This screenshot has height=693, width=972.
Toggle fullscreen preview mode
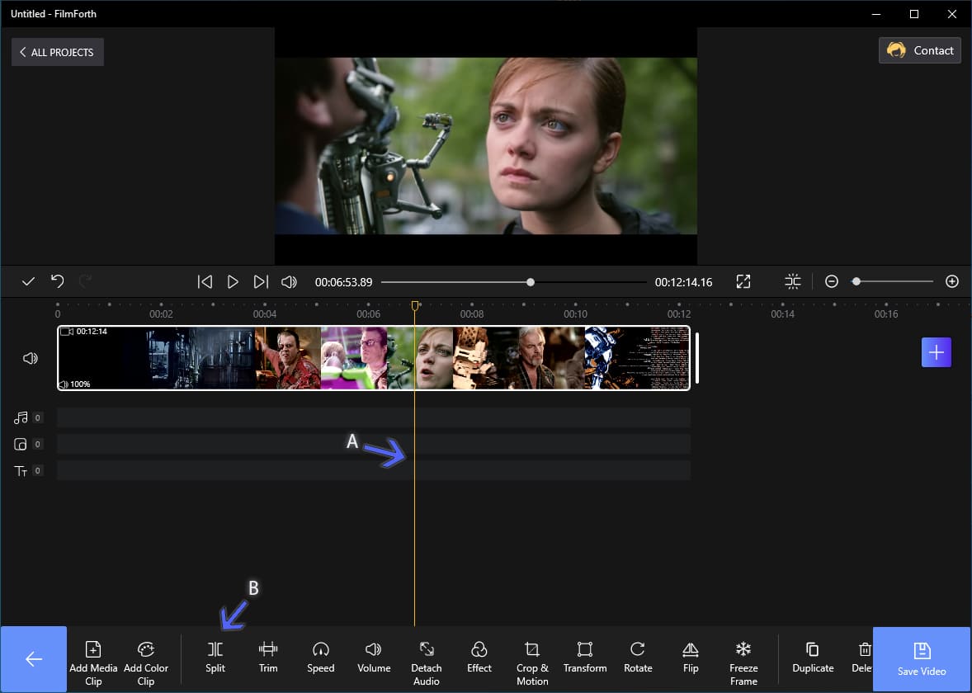click(743, 282)
